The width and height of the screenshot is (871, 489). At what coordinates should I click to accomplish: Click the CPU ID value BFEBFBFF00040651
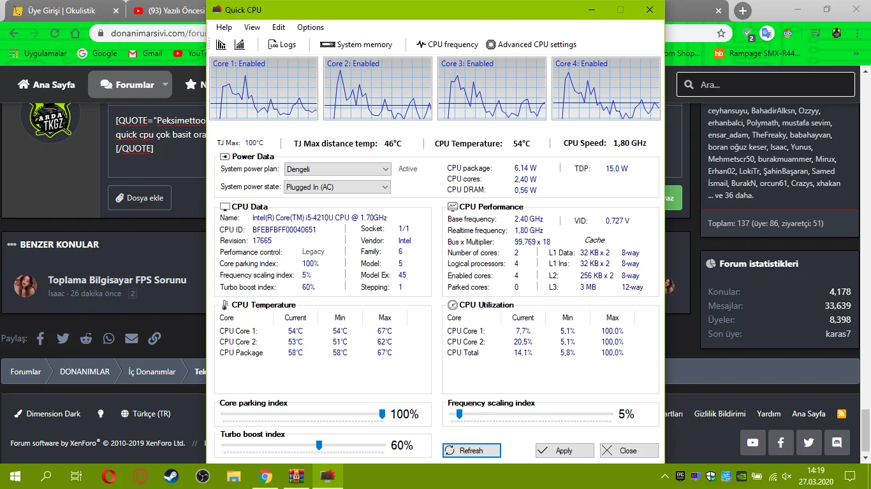(x=284, y=229)
